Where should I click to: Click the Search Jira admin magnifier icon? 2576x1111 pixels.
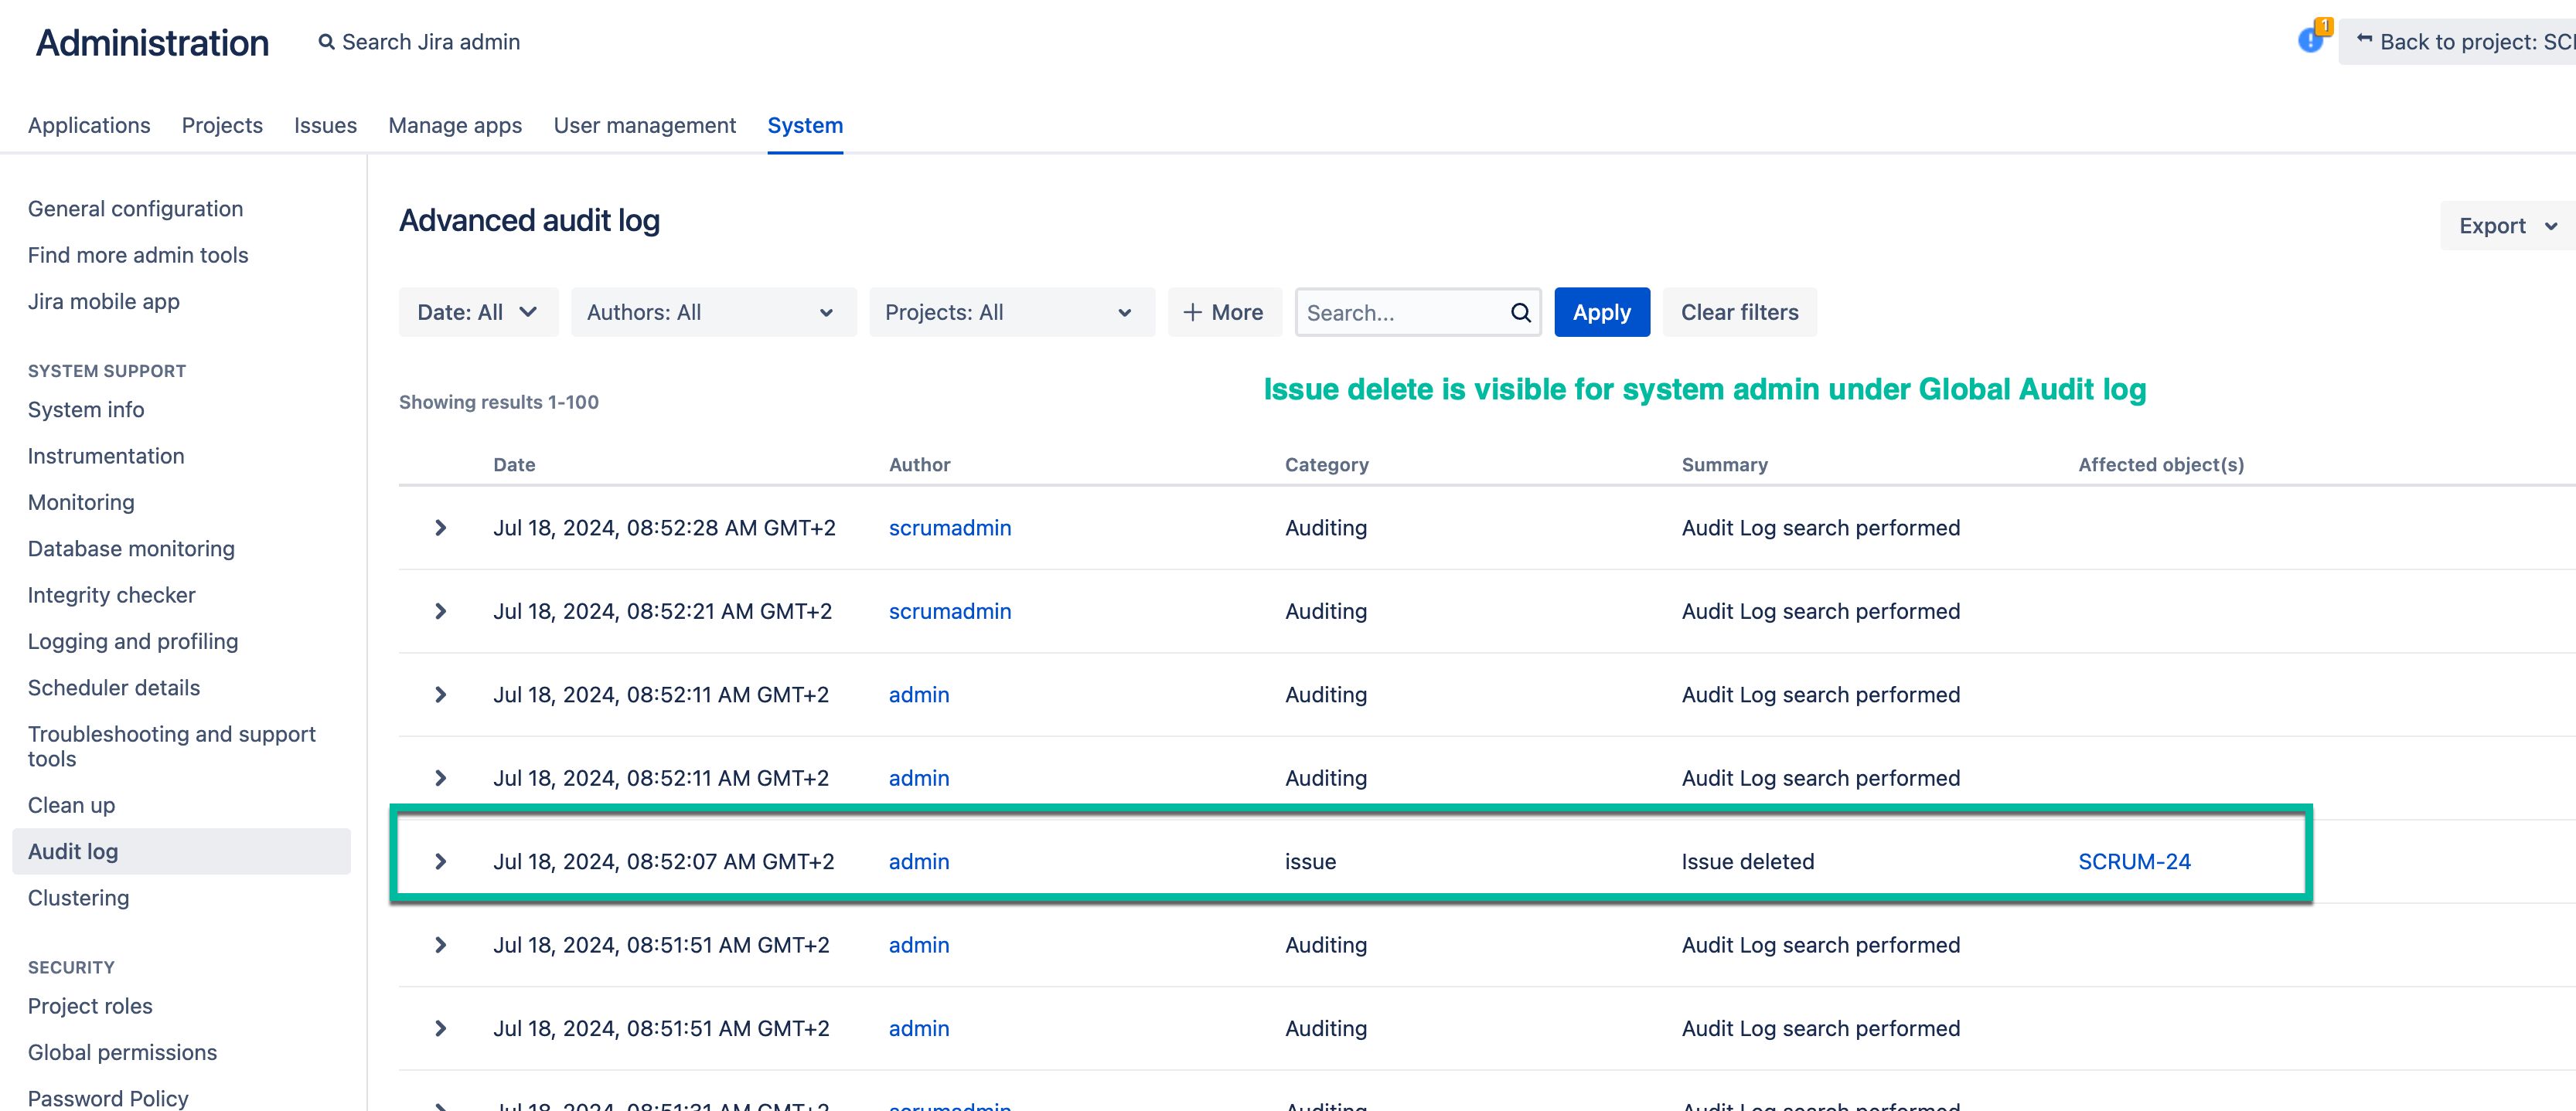point(326,42)
